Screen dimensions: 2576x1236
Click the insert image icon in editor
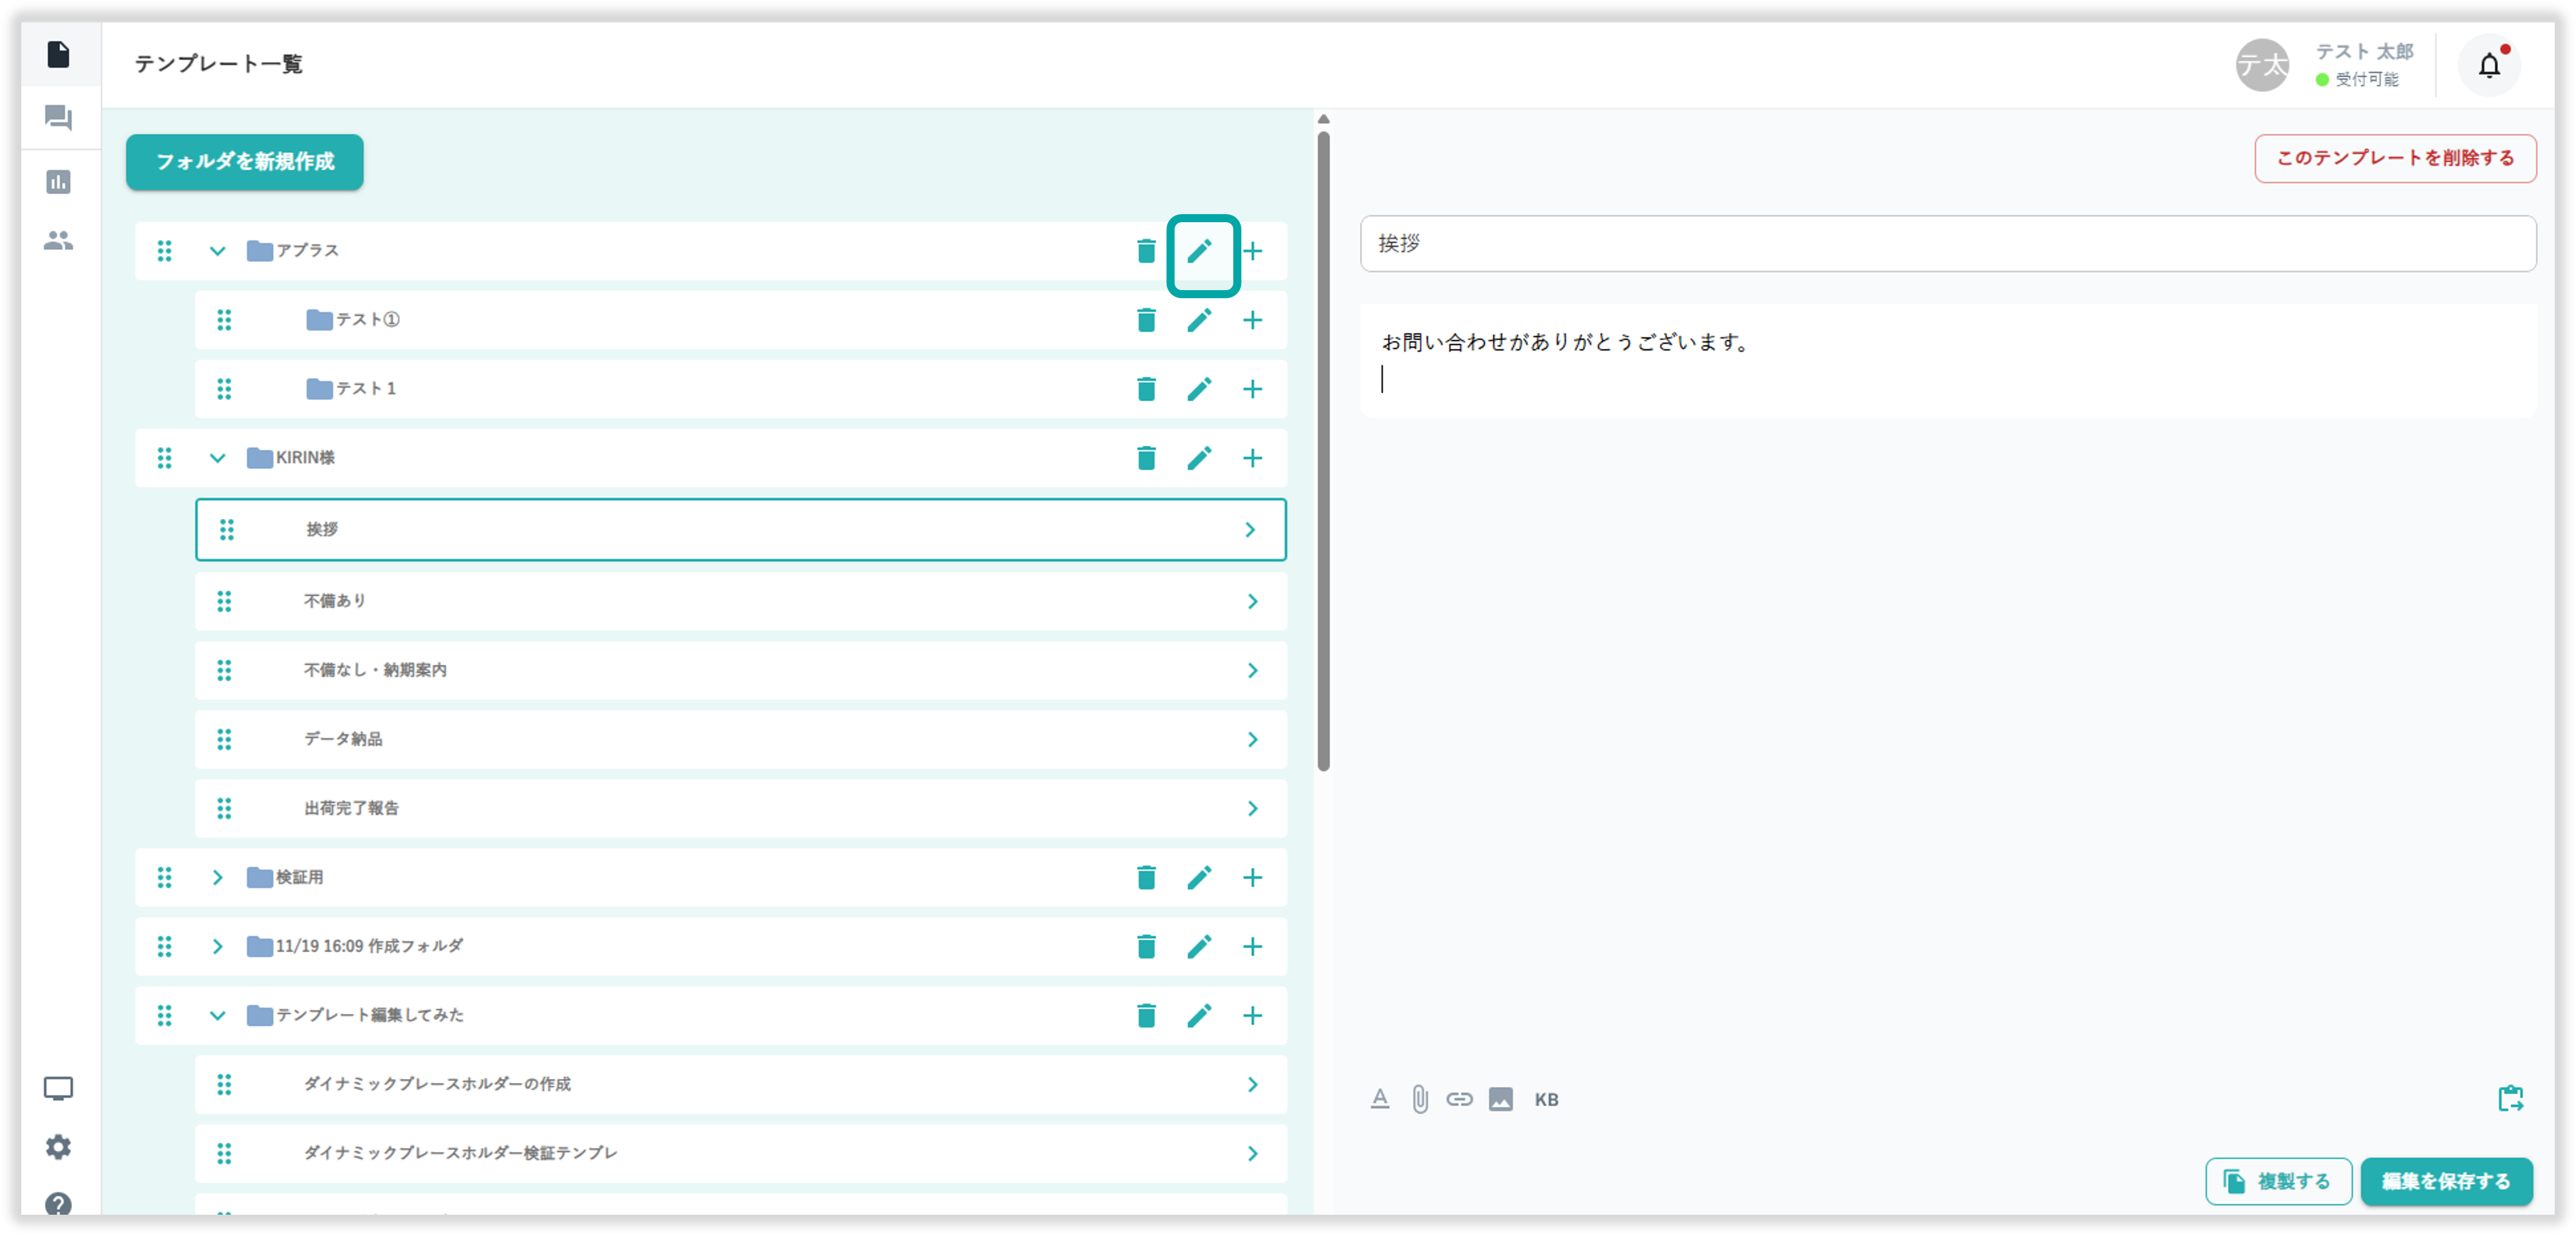(x=1500, y=1099)
